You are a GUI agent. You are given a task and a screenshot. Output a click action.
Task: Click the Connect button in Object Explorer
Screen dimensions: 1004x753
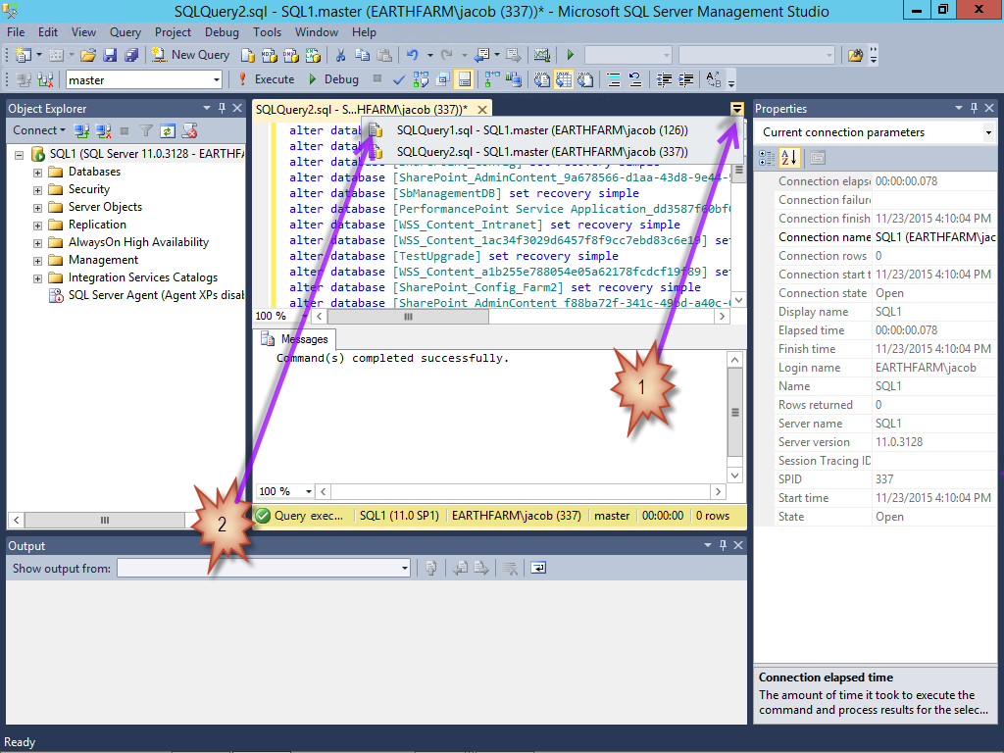click(39, 130)
